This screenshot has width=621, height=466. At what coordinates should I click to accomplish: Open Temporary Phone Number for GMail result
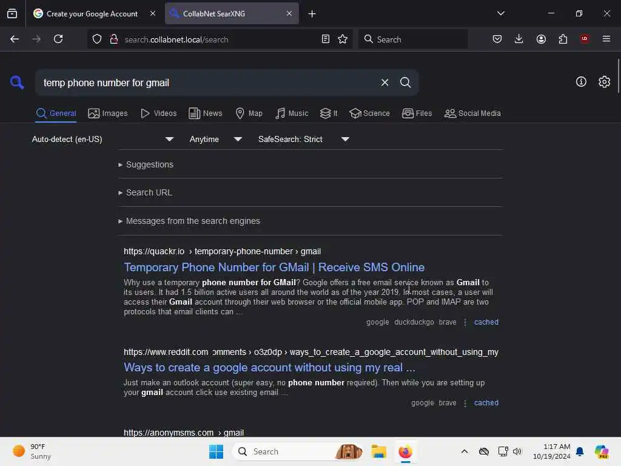click(x=274, y=267)
